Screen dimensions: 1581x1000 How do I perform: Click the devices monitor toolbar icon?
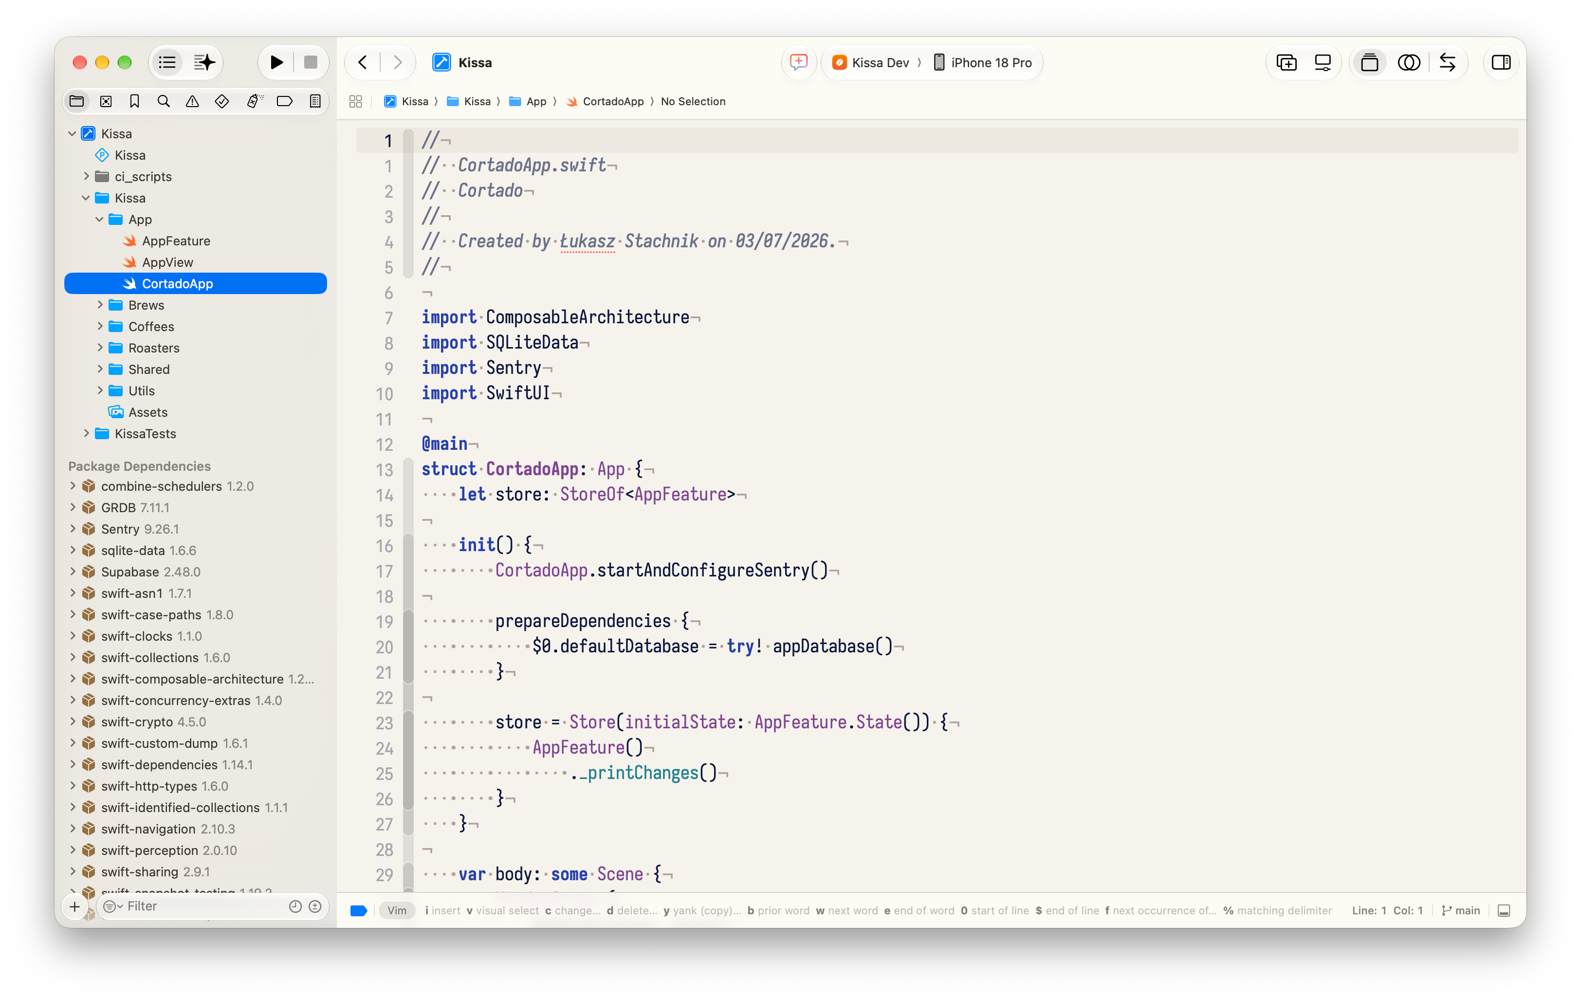point(1323,62)
